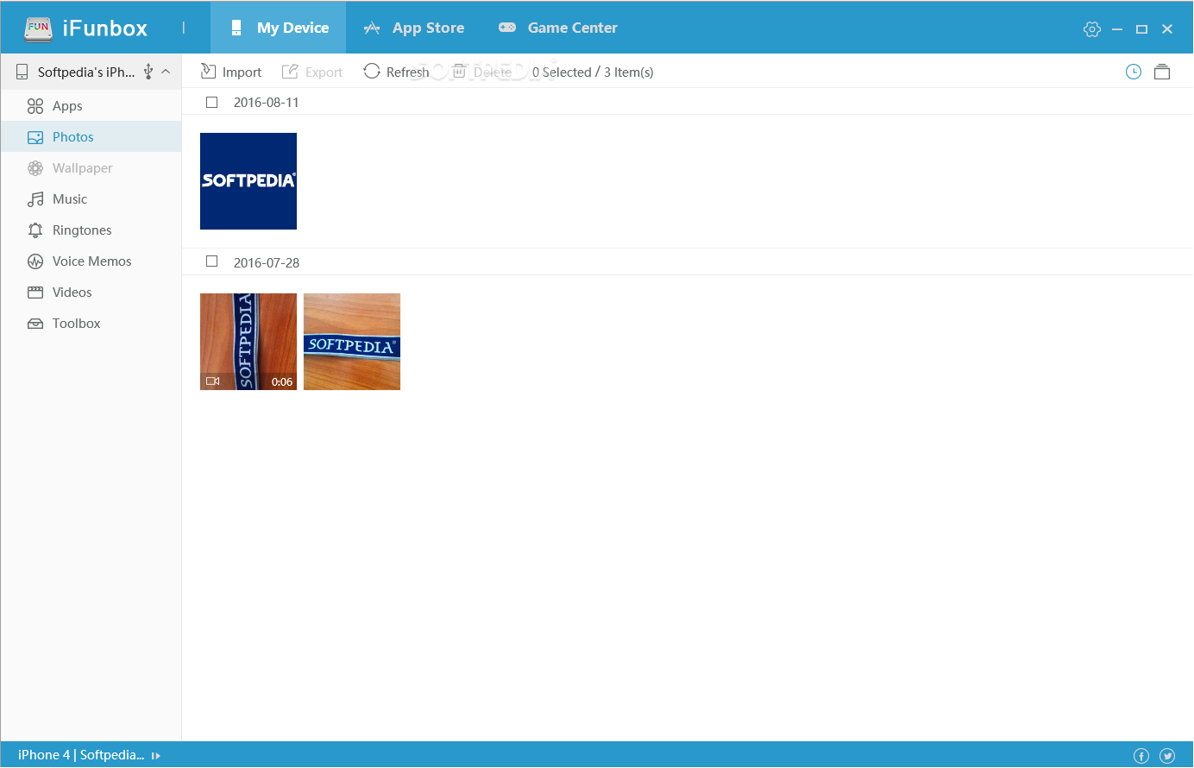Open the App Store tab
Viewport: 1194px width, 768px height.
coord(413,28)
